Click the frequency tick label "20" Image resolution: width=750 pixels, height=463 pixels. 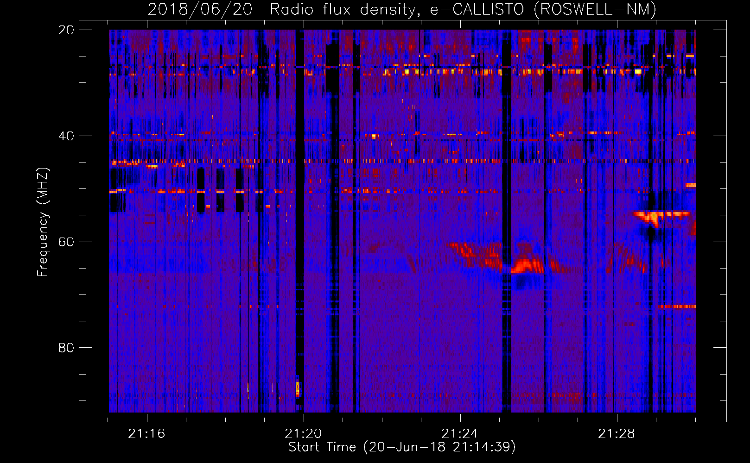66,30
